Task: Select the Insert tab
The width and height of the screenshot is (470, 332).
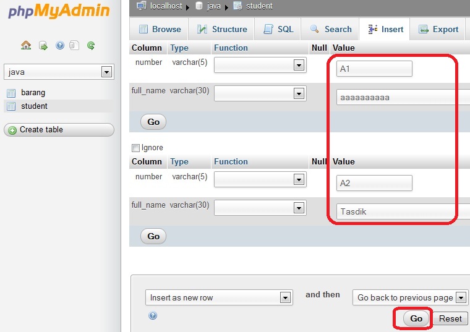Action: (385, 29)
